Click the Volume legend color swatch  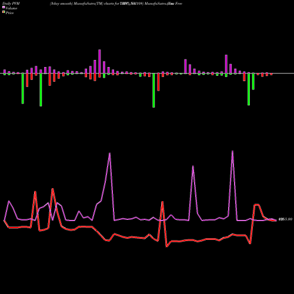(x=4, y=8)
